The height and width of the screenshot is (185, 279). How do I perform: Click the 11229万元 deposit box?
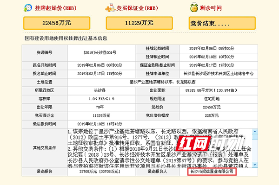point(139,23)
